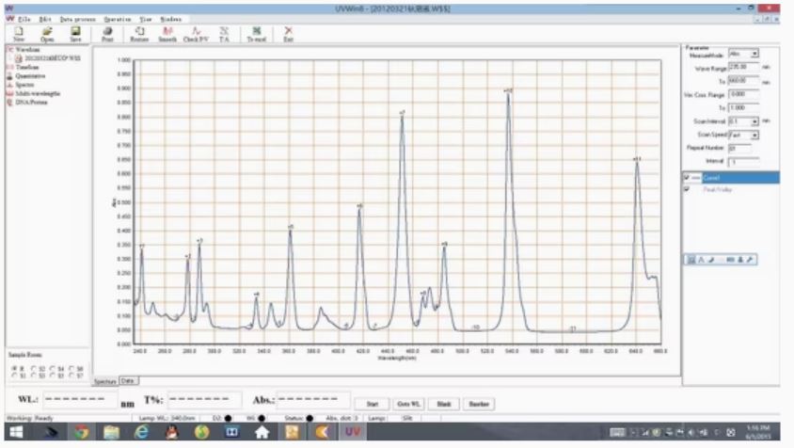Select sample room radio button S2
The height and width of the screenshot is (448, 794).
tap(34, 368)
